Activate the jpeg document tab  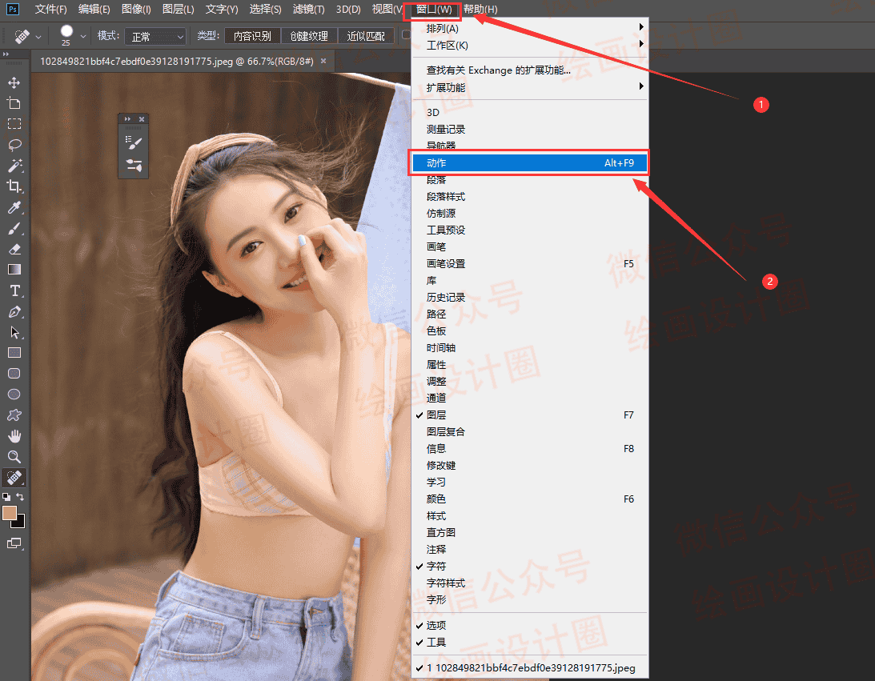(176, 62)
